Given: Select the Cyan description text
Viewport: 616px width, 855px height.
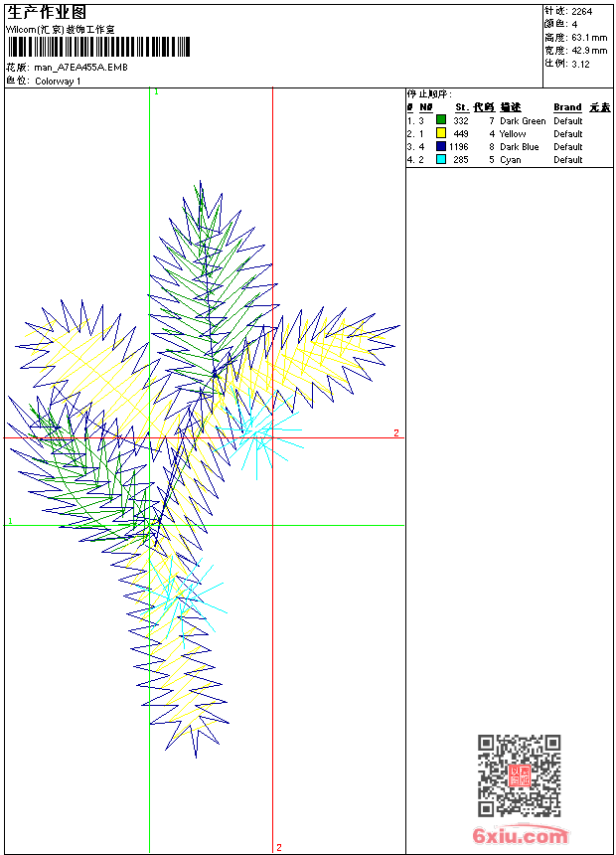Looking at the screenshot, I should [511, 160].
